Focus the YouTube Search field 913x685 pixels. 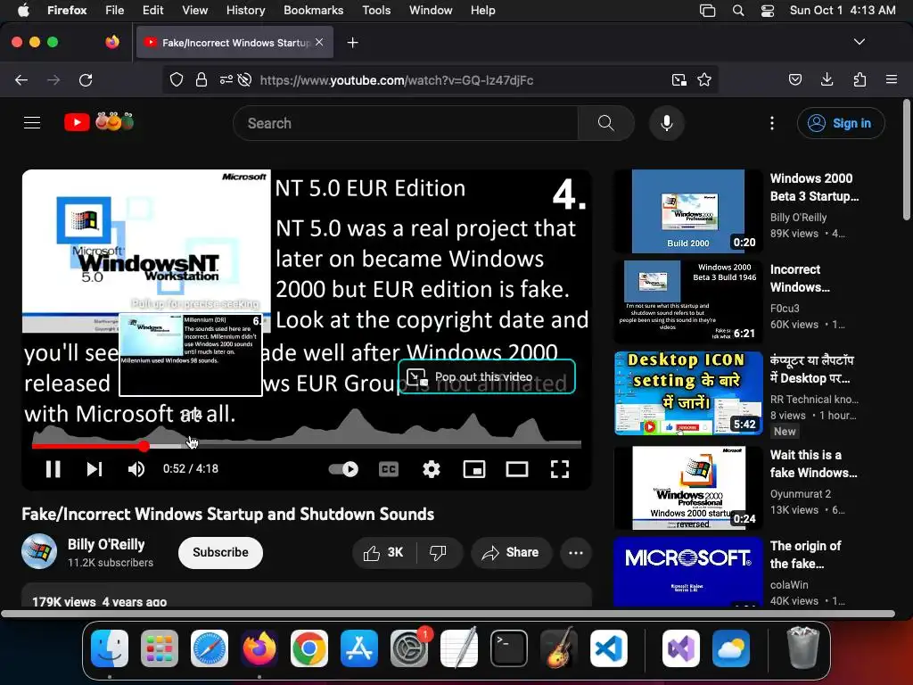tap(406, 123)
